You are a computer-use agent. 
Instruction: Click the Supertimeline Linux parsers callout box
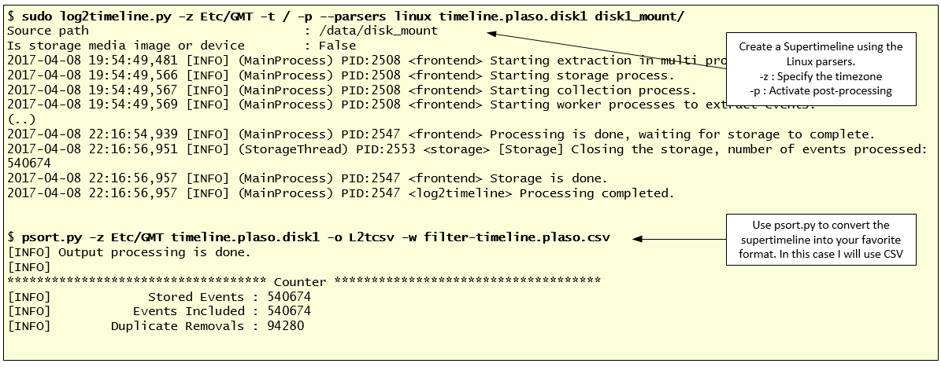(821, 68)
